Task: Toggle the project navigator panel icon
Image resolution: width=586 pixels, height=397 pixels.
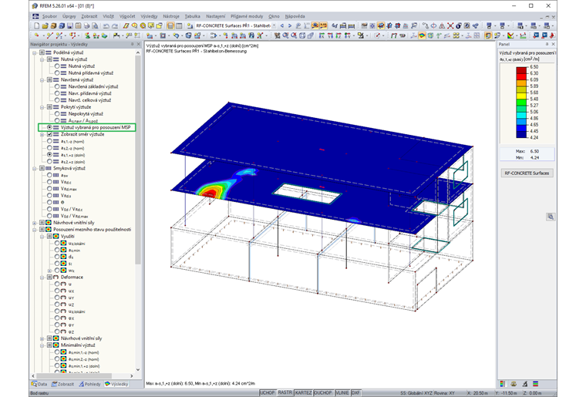Action: pyautogui.click(x=170, y=25)
